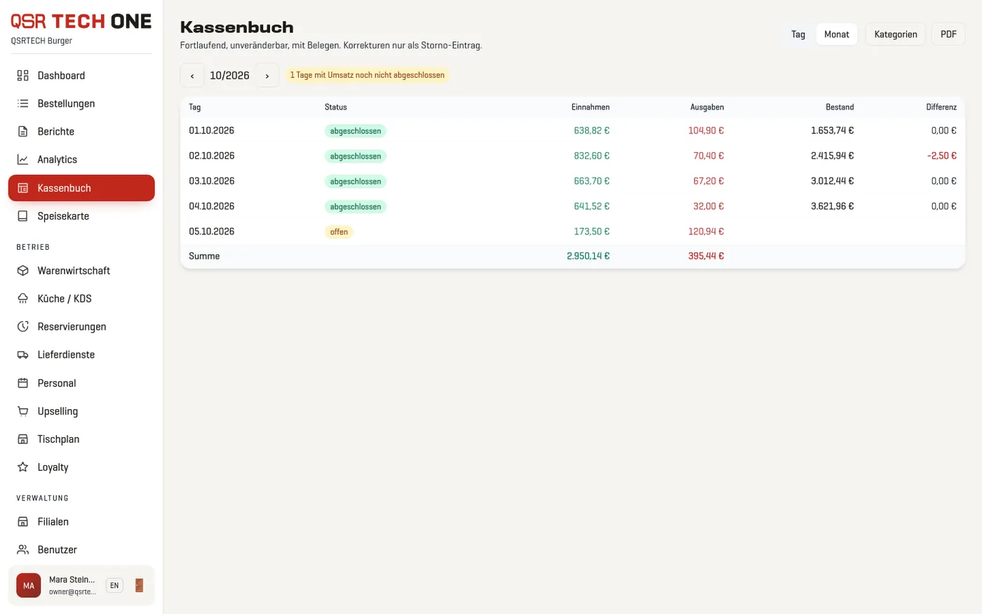
Task: Click the Bestand column header
Action: coord(840,107)
